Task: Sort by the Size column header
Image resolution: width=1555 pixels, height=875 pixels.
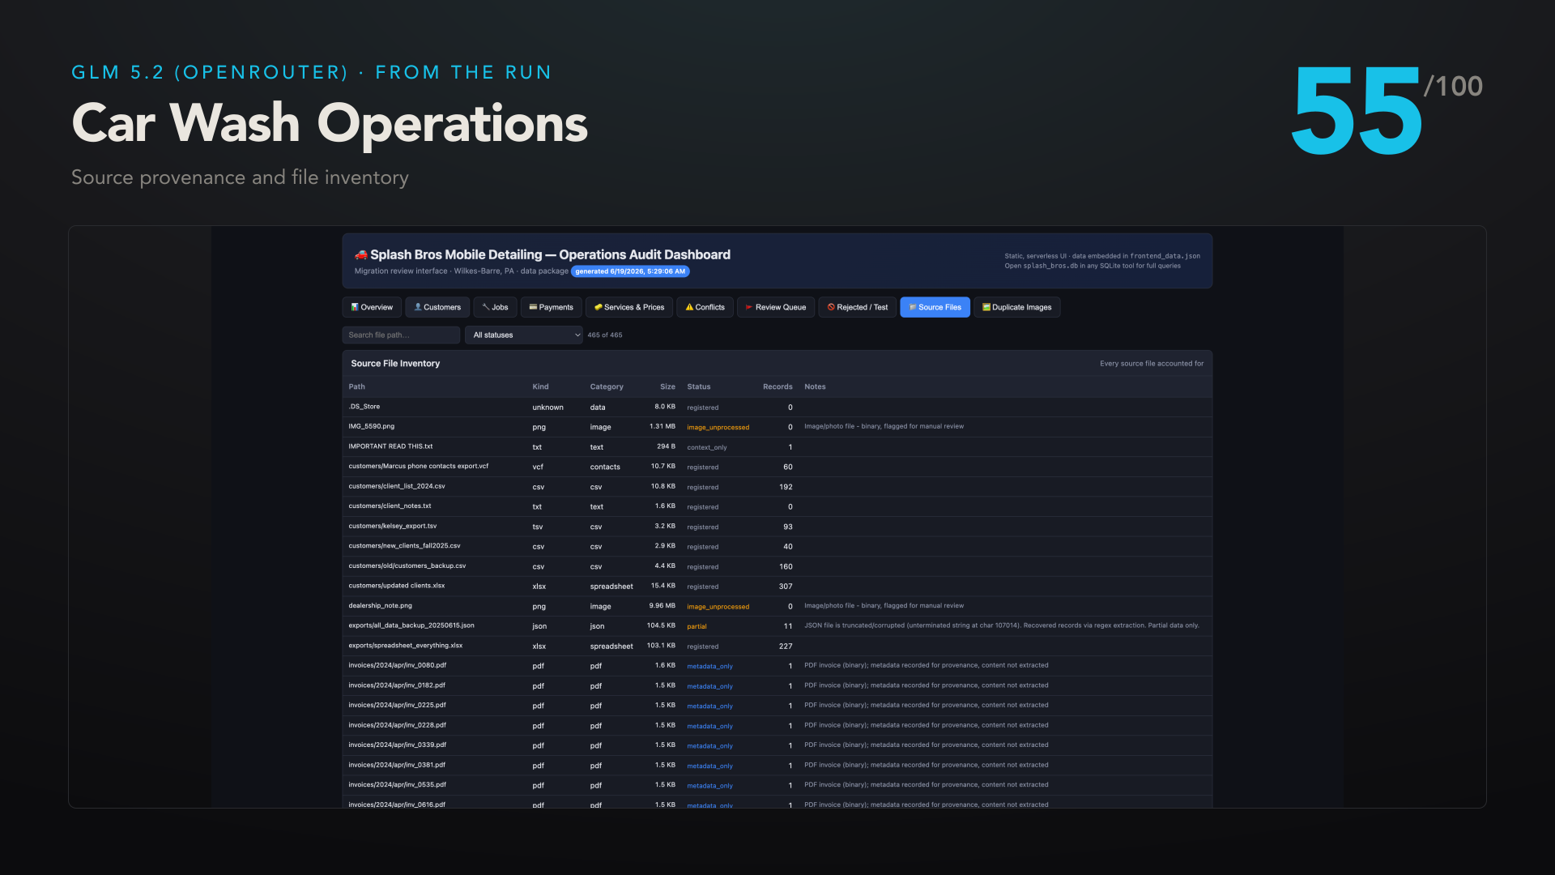Action: (667, 386)
